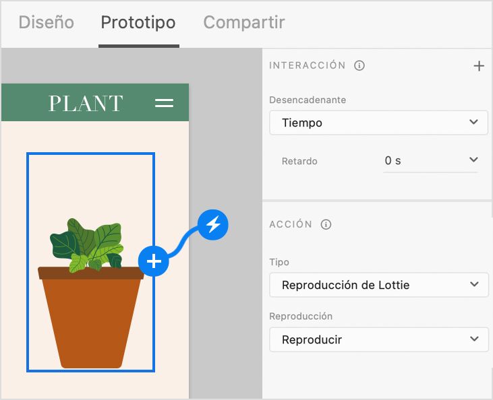Click the Retardo label

[299, 161]
